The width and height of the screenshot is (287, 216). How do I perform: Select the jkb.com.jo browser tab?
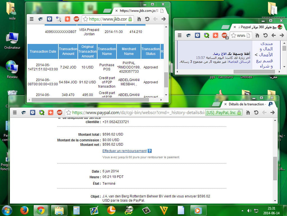click(140, 11)
